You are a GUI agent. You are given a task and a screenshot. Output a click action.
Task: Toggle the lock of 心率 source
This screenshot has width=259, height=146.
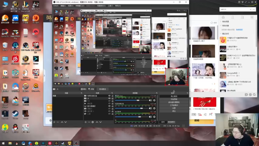pyautogui.click(x=112, y=114)
